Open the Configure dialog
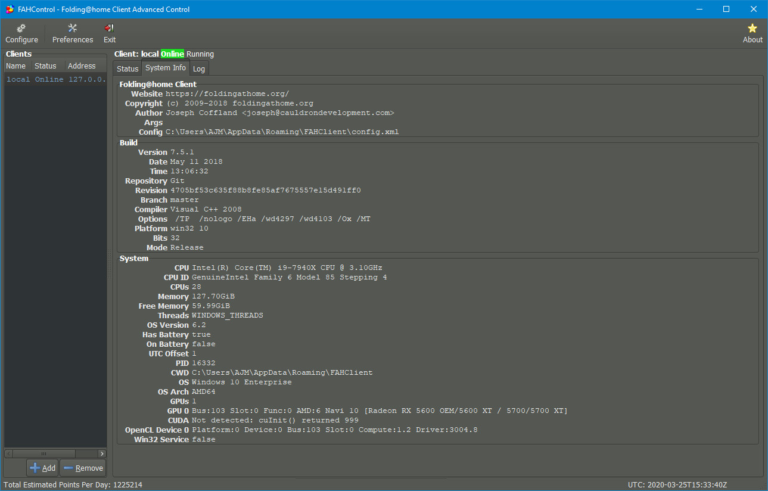This screenshot has width=768, height=491. pyautogui.click(x=21, y=34)
